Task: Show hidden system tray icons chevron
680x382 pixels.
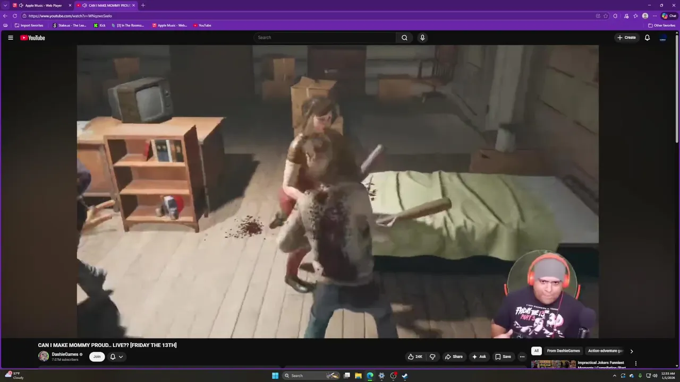Action: point(615,376)
